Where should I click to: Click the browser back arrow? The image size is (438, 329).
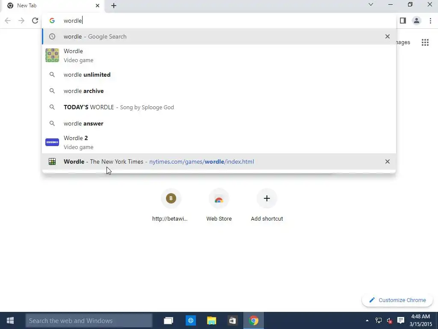tap(8, 21)
